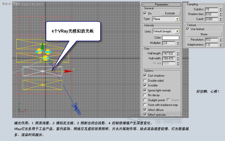Viewport: 225px width, 141px height.
Task: Click the Half-length spinner arrows
Action: tap(178, 54)
